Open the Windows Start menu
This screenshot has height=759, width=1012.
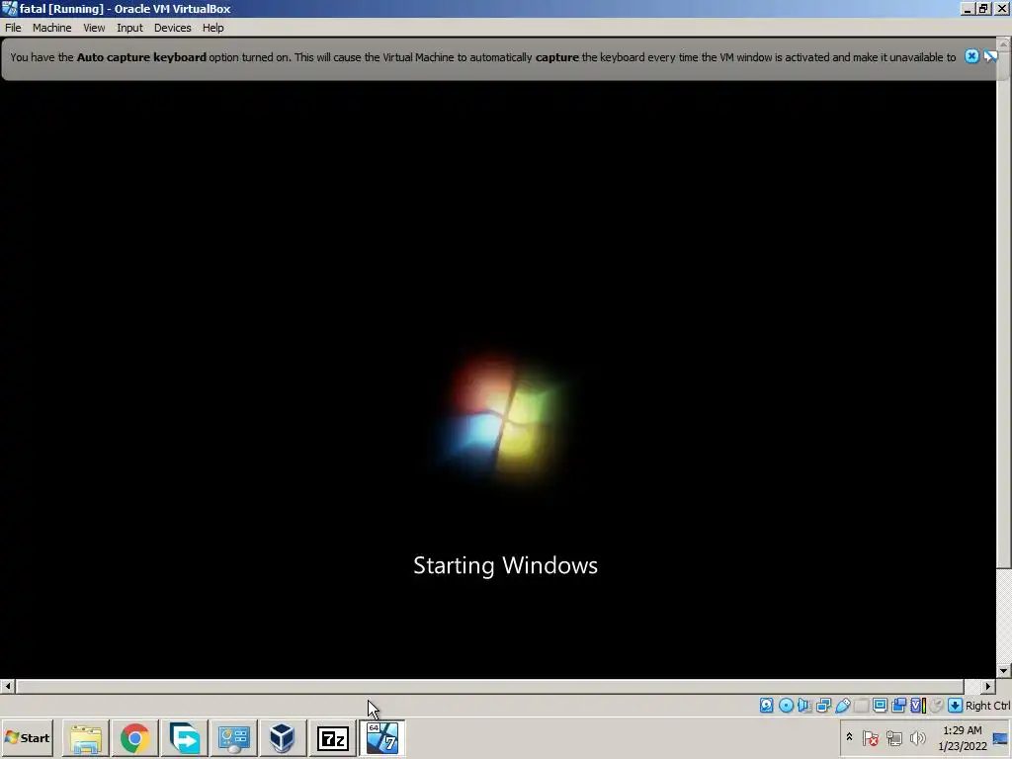[27, 737]
